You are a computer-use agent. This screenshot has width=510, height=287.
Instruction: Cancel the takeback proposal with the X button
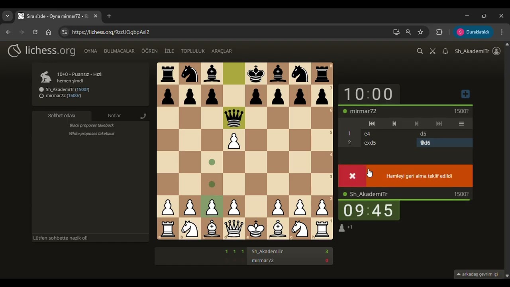(352, 176)
